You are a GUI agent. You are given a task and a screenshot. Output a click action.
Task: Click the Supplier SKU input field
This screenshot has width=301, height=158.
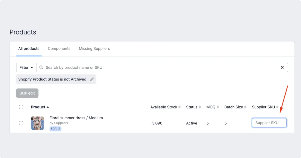[269, 123]
